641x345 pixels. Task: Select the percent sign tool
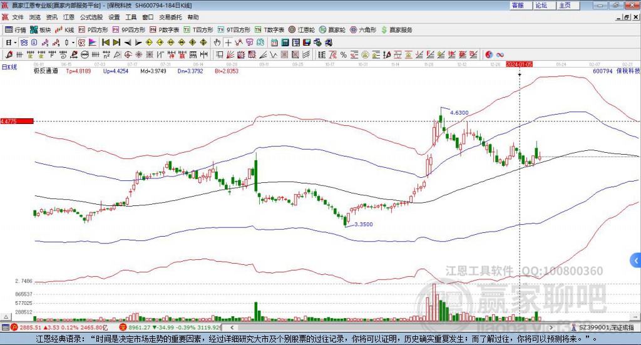click(344, 54)
